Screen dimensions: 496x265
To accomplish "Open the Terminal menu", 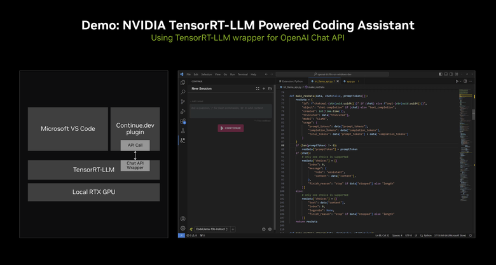I will tap(243, 74).
